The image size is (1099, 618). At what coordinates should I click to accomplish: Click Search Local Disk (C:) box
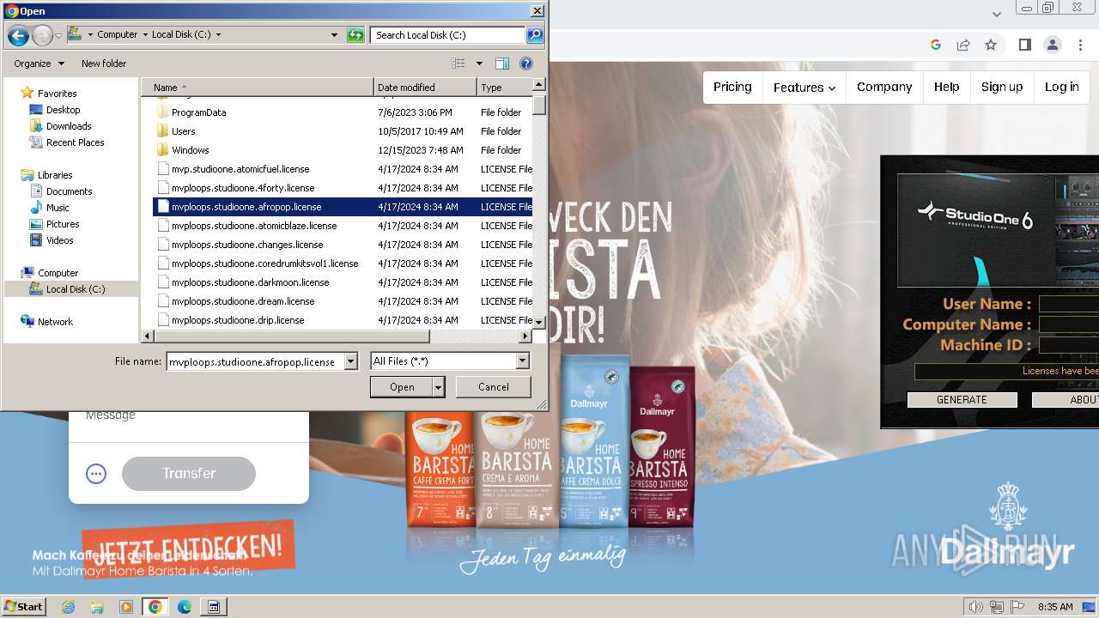point(448,35)
